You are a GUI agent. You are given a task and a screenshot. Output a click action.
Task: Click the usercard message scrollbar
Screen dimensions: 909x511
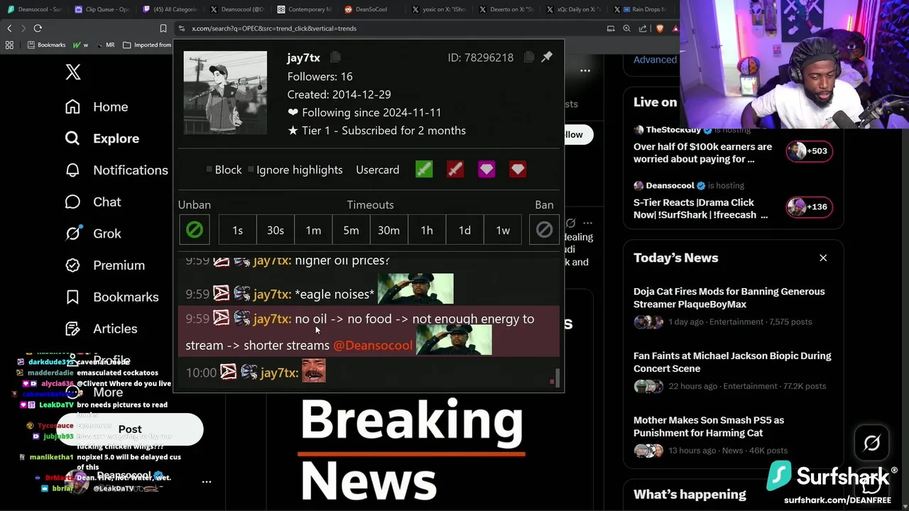coord(557,378)
